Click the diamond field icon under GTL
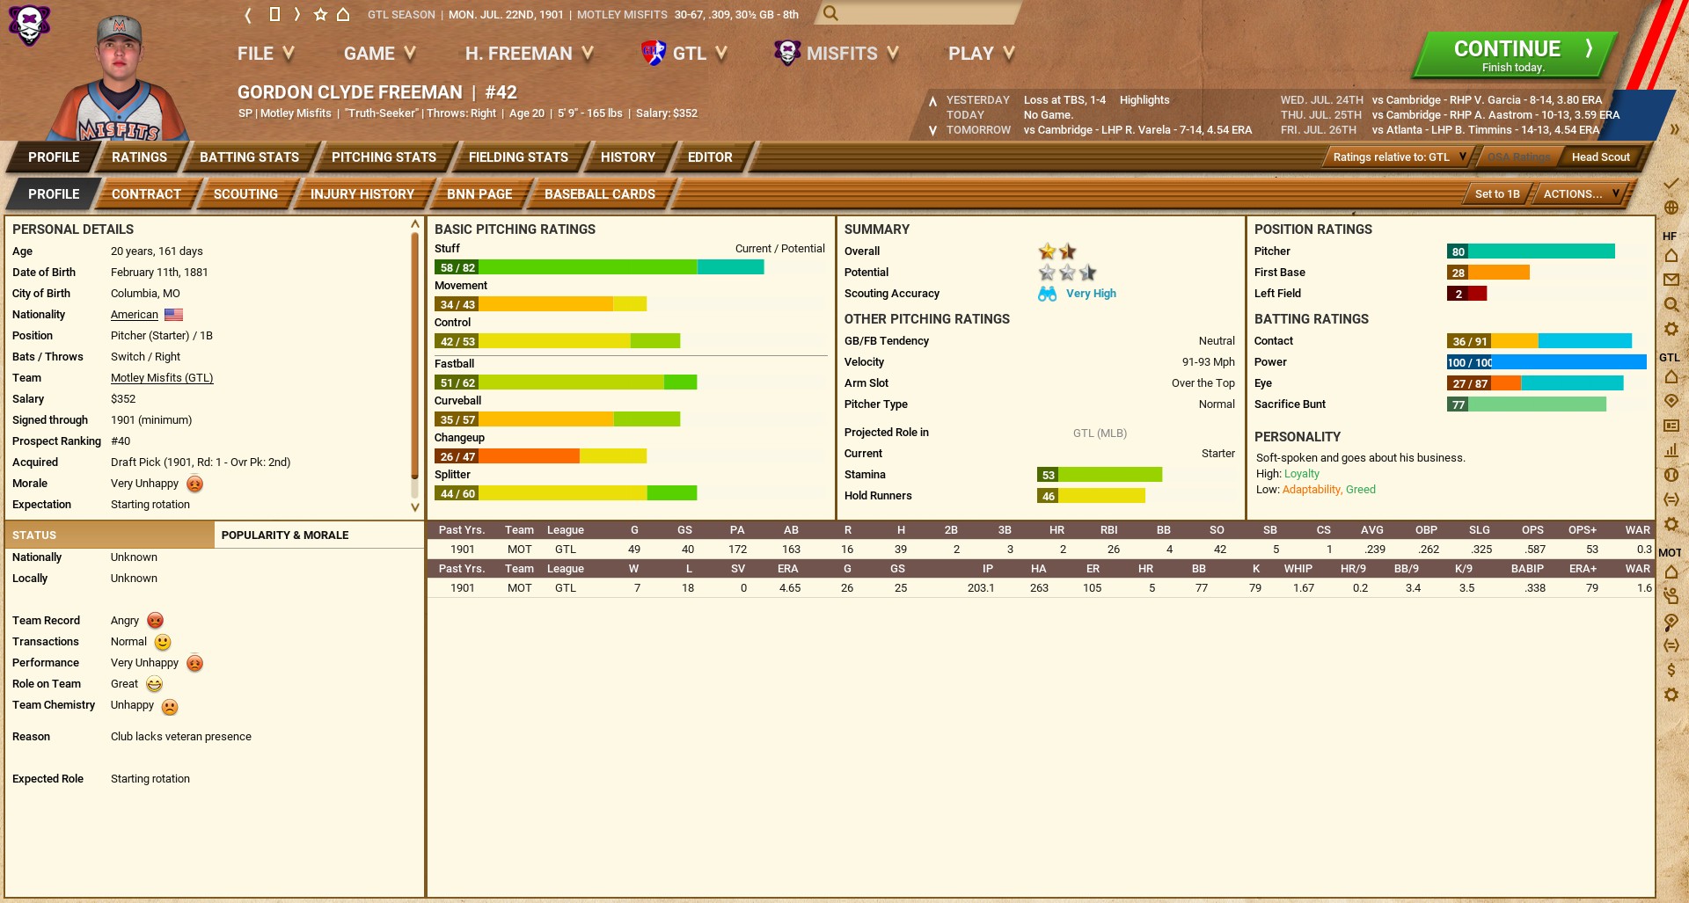 (1671, 401)
